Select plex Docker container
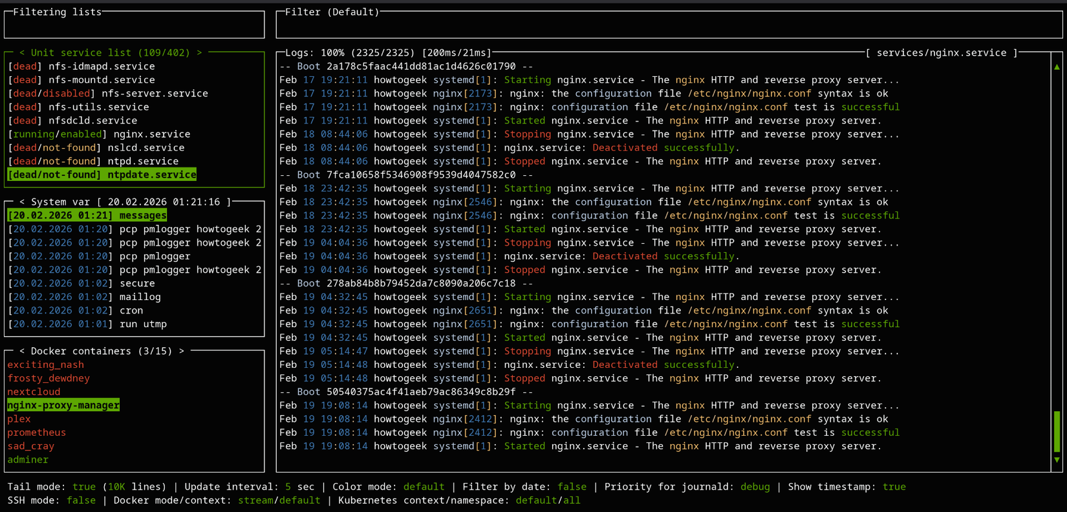The image size is (1067, 512). [19, 420]
